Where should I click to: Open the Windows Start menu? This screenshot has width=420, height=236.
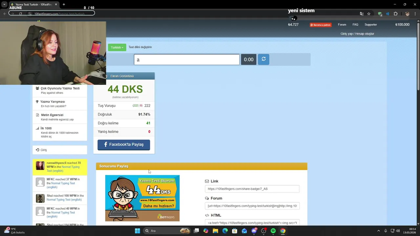(137, 231)
